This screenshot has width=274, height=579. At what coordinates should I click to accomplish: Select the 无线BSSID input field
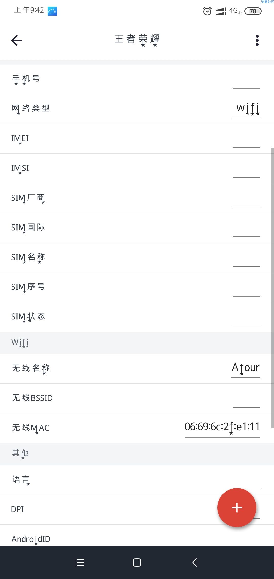point(246,401)
